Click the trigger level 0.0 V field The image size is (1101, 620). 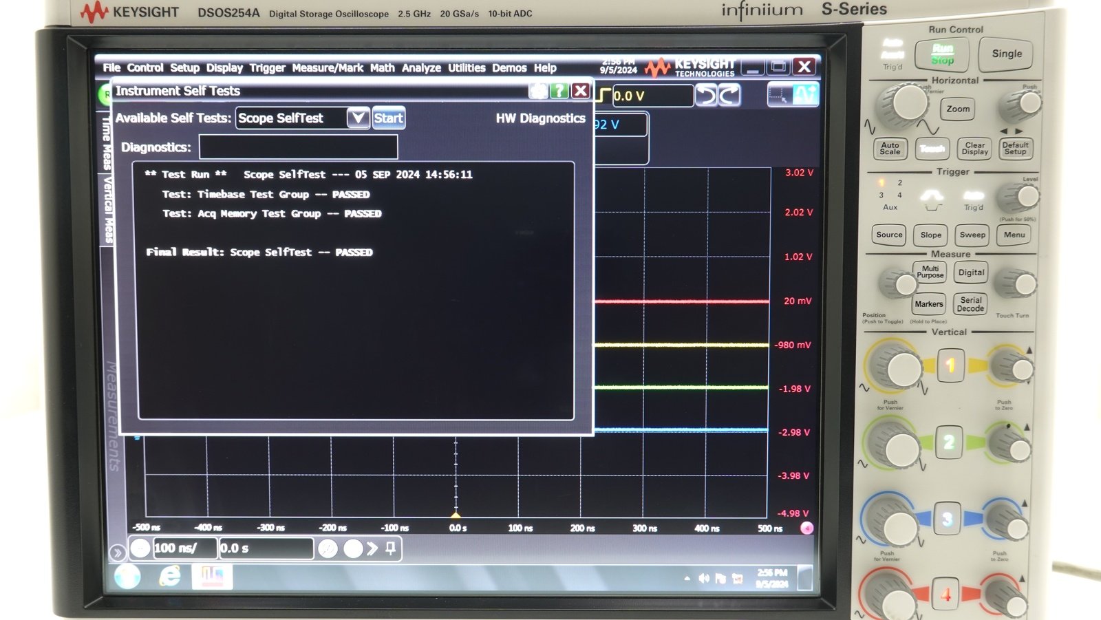click(652, 96)
